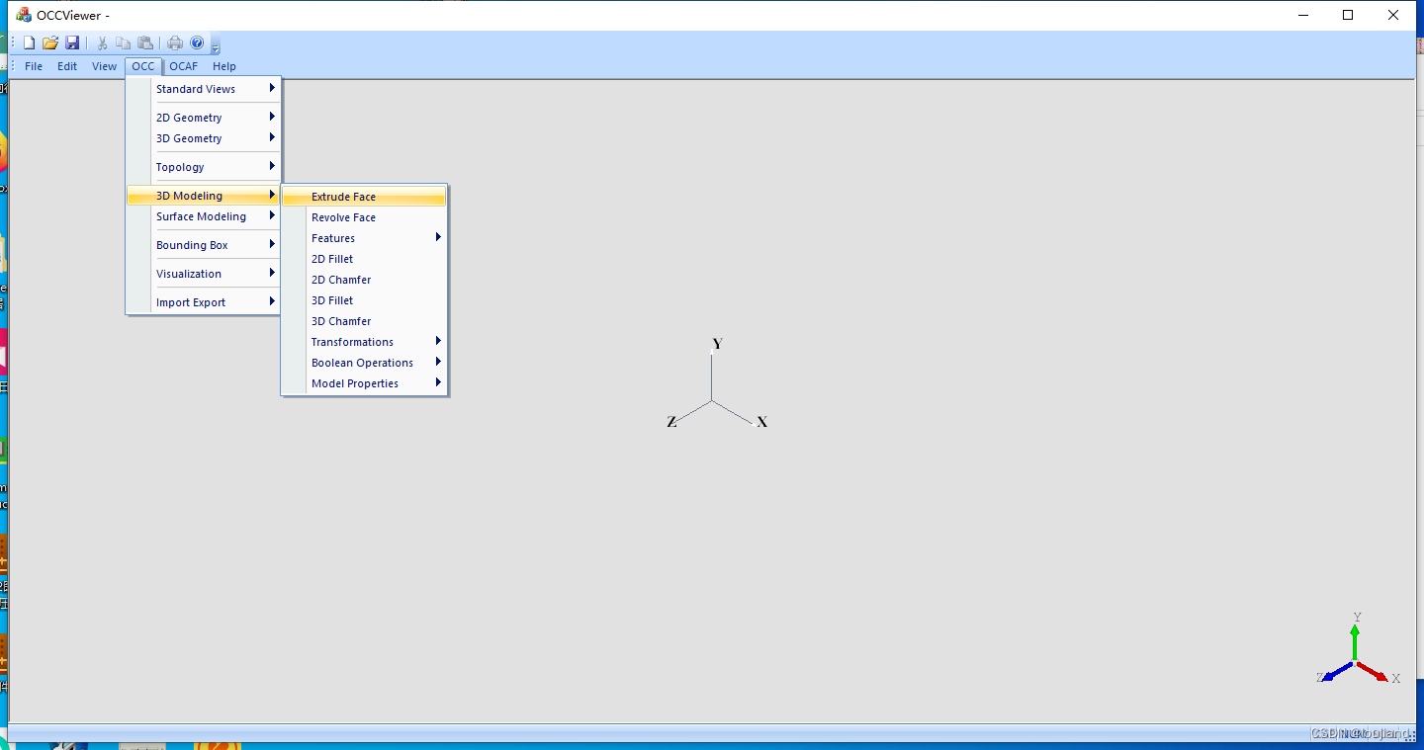Image resolution: width=1424 pixels, height=750 pixels.
Task: Open the File menu
Action: (34, 66)
